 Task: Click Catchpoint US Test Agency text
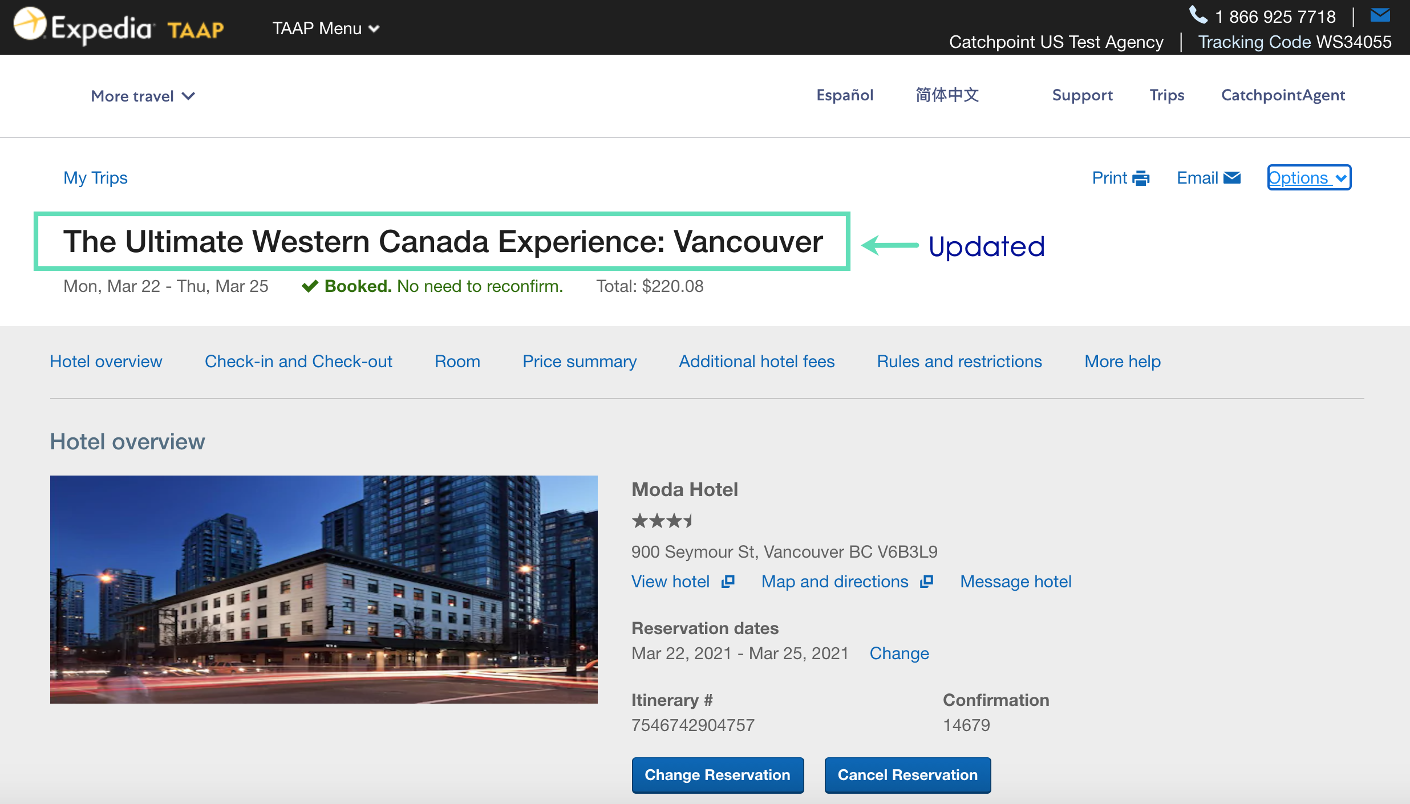click(x=1056, y=42)
